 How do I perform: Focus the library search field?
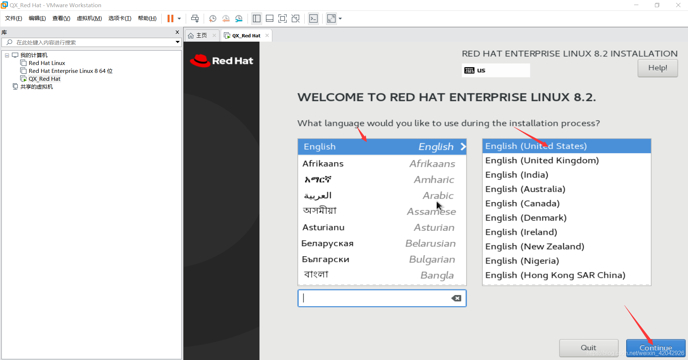[x=92, y=42]
